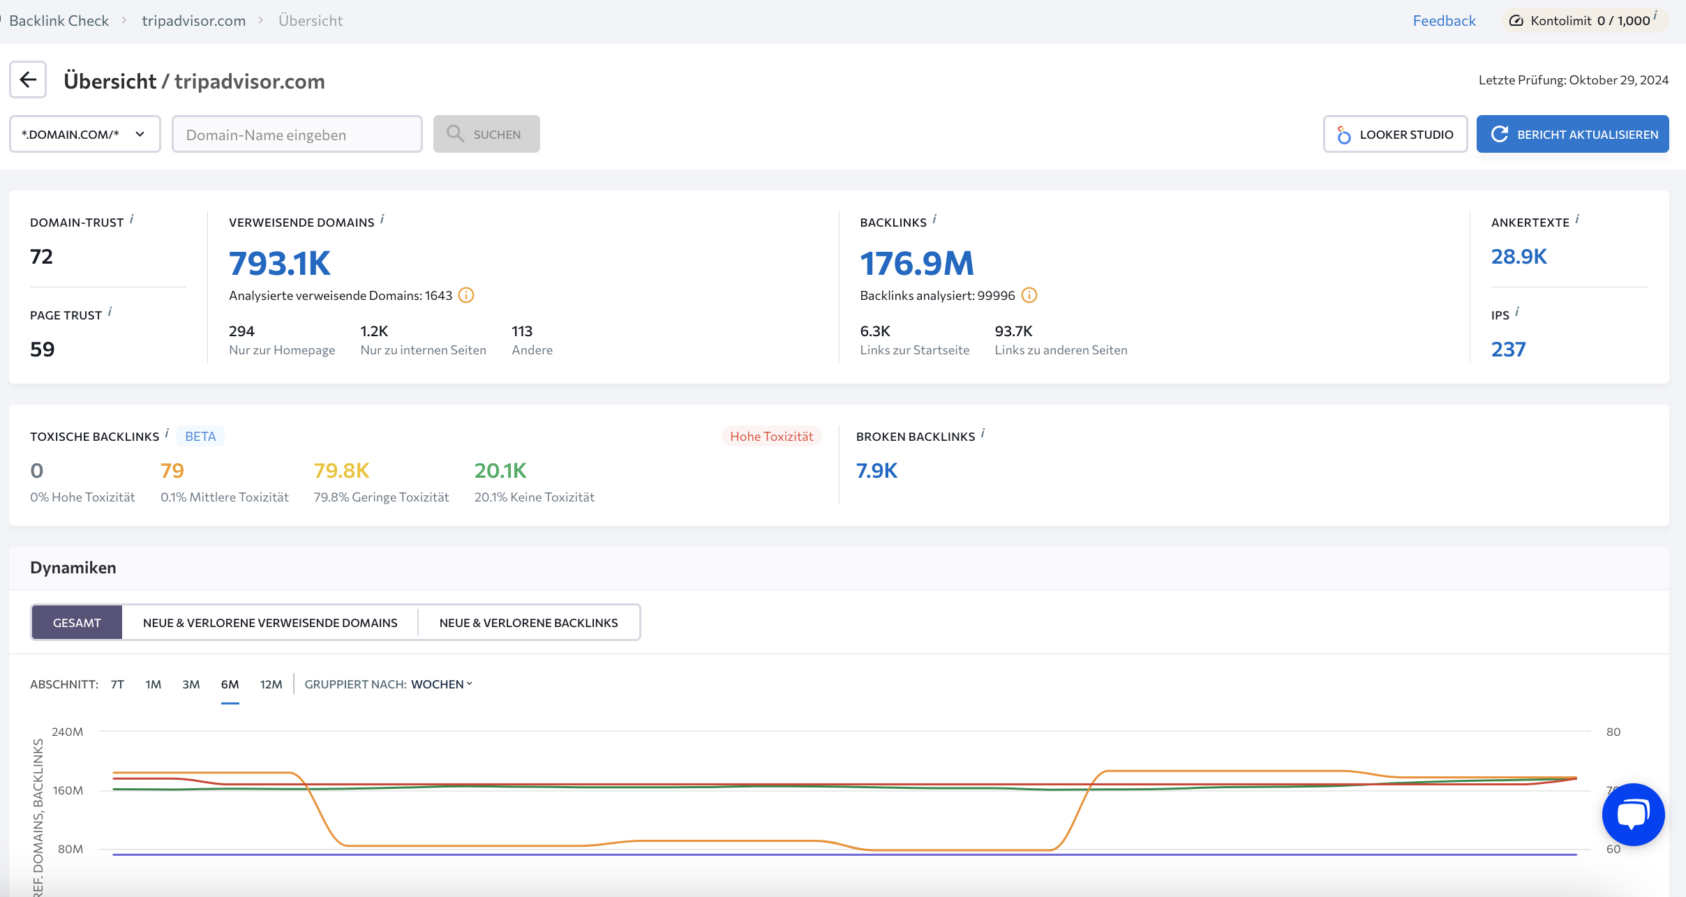Viewport: 1686px width, 897px height.
Task: Click the 0 Hohe Toxizität value
Action: tap(37, 471)
